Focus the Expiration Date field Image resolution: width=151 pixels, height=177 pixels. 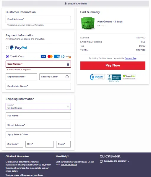[21, 77]
